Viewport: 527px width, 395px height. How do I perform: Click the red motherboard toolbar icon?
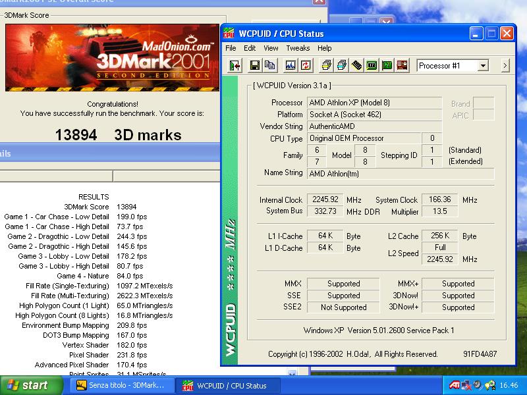402,65
